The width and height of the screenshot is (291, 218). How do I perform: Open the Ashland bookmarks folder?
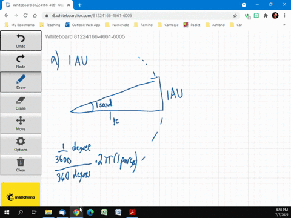(x=215, y=25)
